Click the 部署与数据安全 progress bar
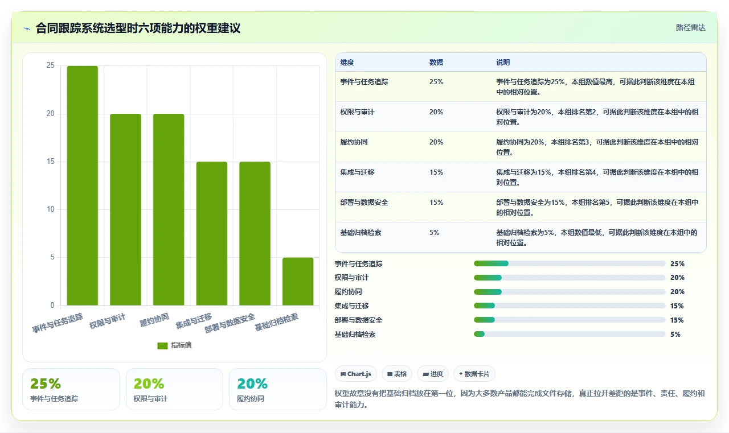 [570, 320]
